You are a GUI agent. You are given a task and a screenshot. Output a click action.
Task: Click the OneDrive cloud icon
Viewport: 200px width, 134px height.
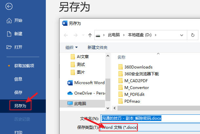click(x=70, y=93)
